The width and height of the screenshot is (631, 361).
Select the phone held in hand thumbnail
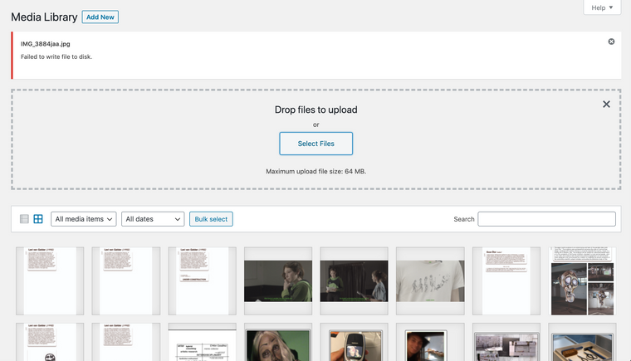(354, 344)
